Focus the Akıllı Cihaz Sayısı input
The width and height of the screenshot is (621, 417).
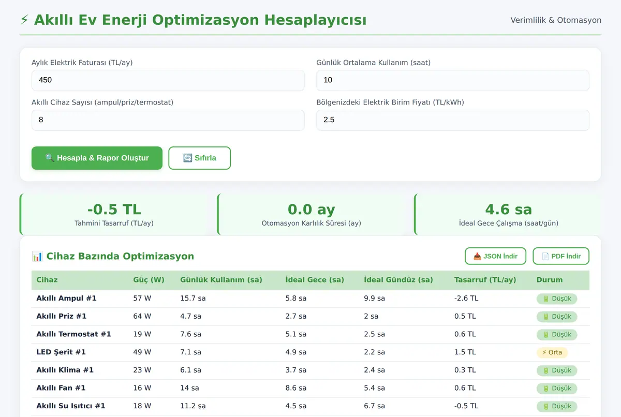coord(168,120)
